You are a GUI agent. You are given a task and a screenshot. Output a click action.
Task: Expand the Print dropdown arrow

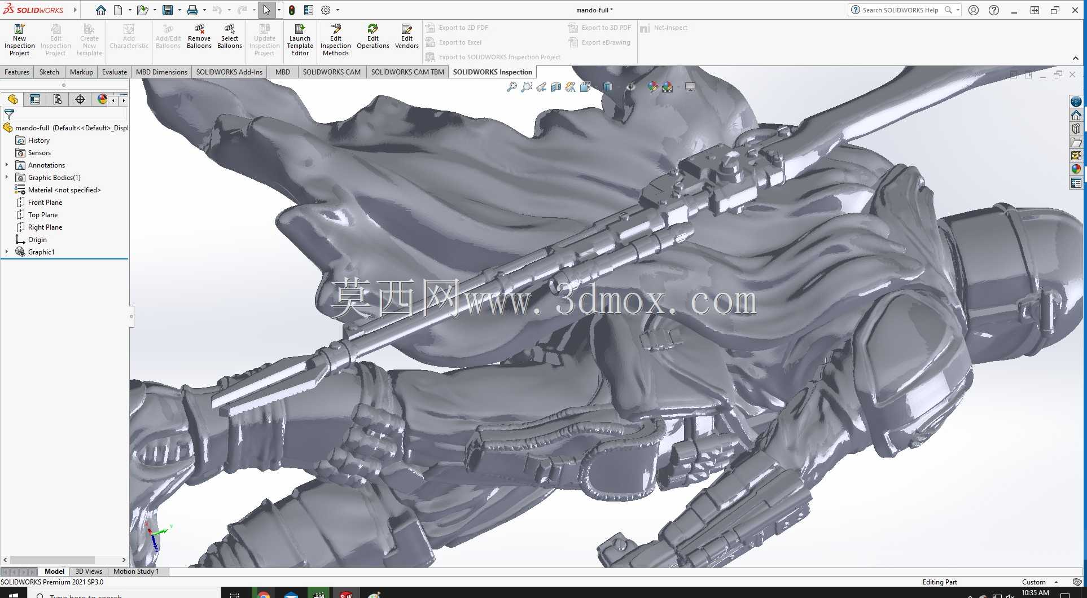point(204,10)
